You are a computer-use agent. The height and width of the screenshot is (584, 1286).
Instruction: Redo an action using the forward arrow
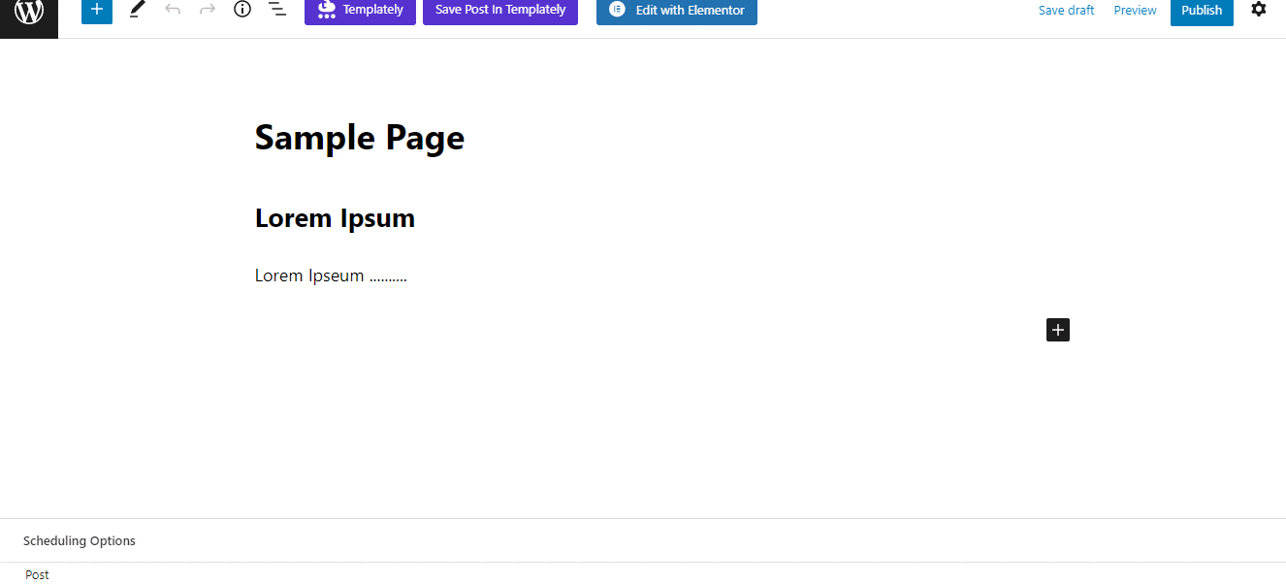tap(207, 10)
